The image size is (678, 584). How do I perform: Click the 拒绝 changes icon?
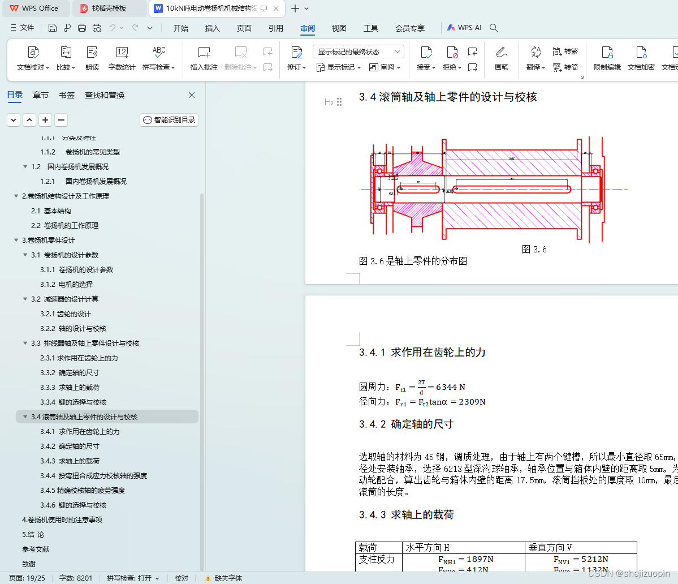(452, 52)
